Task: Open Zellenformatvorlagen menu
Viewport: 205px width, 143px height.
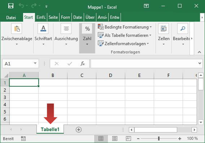Action: pyautogui.click(x=123, y=44)
